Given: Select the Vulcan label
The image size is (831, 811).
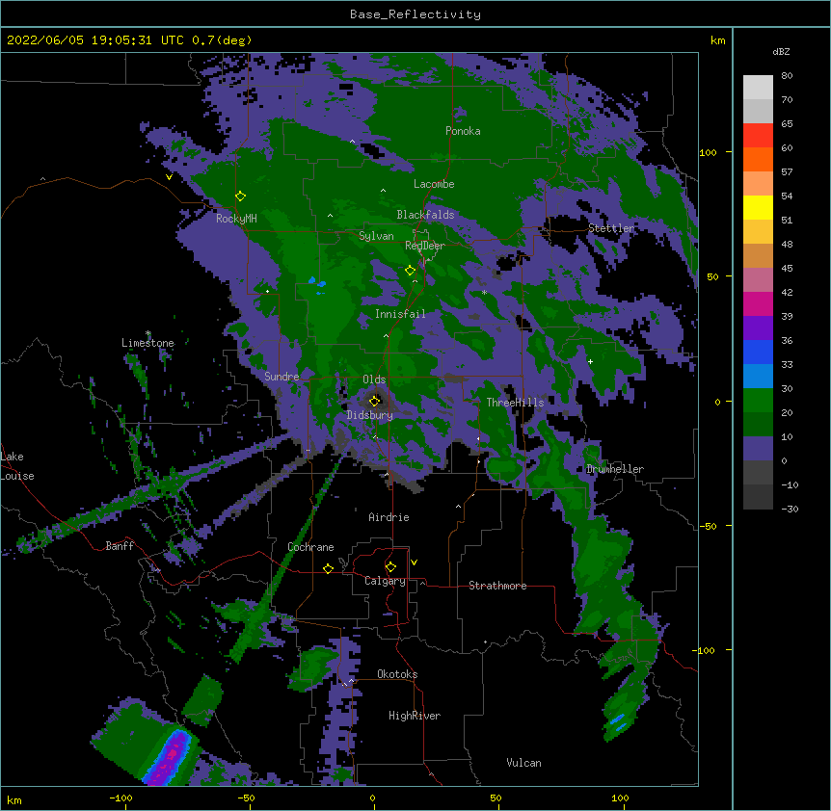Looking at the screenshot, I should pyautogui.click(x=523, y=763).
